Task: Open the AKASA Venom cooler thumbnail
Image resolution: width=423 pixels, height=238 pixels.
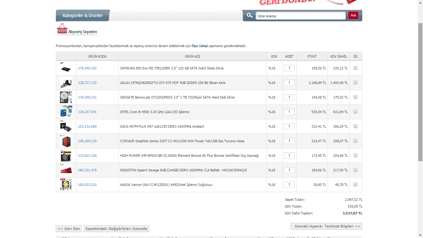Action: pos(66,185)
